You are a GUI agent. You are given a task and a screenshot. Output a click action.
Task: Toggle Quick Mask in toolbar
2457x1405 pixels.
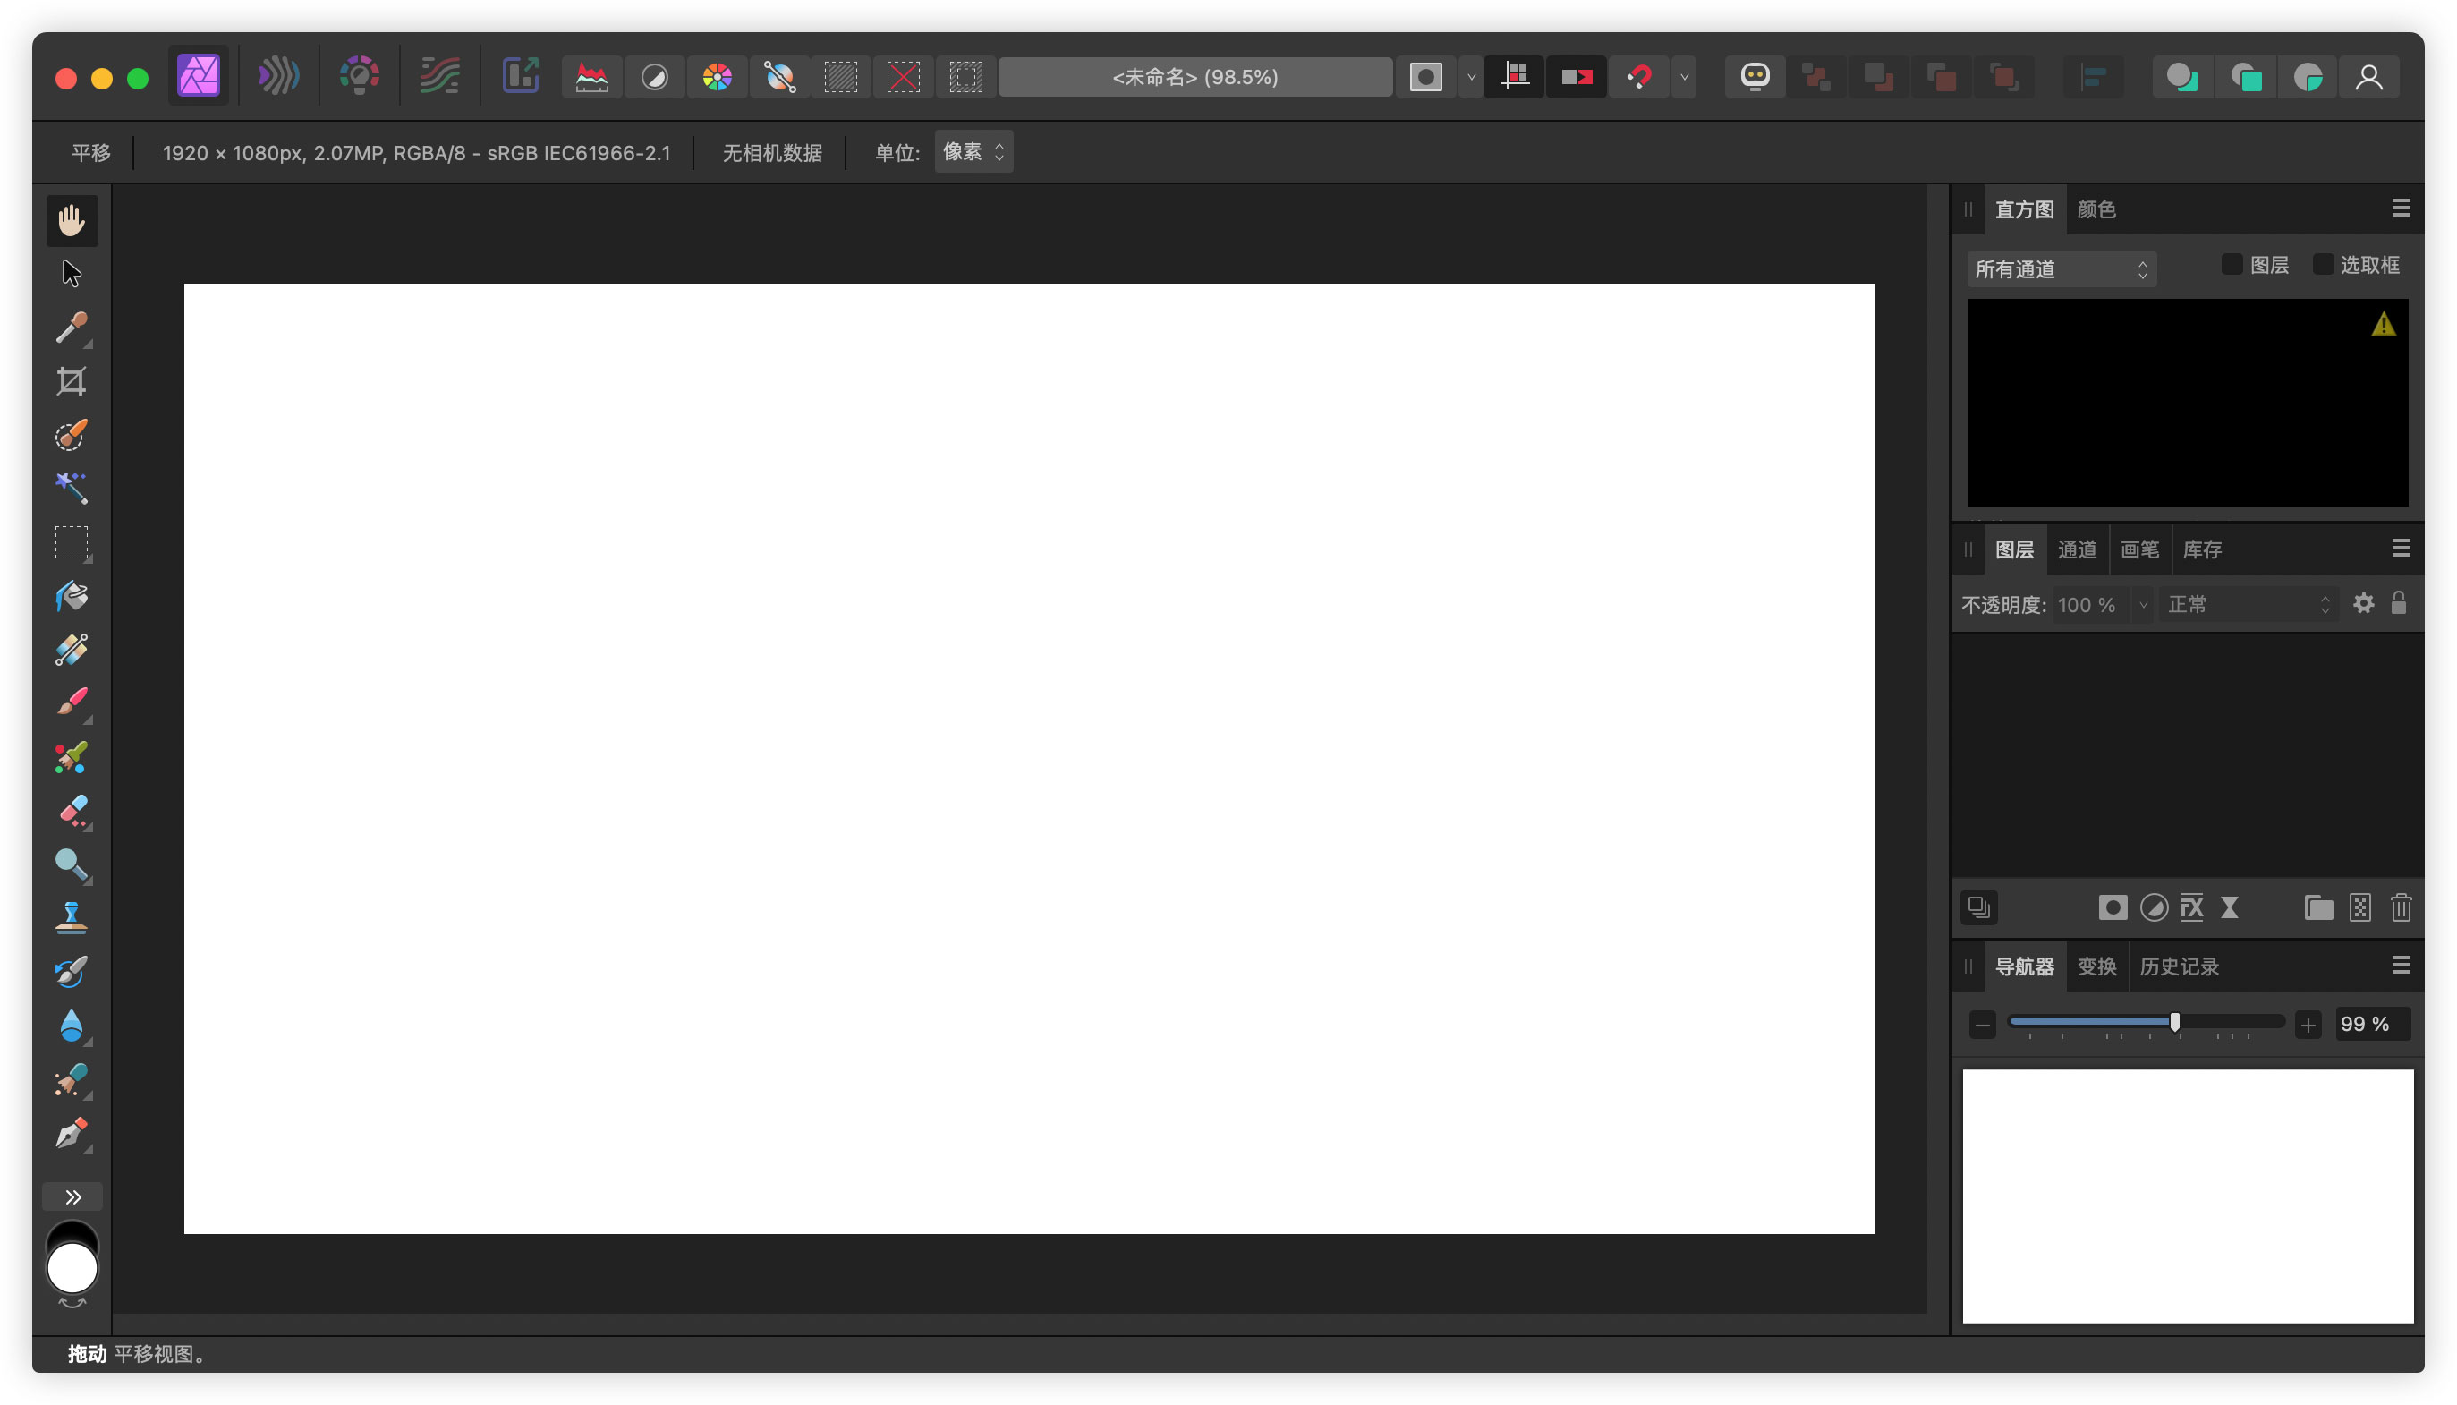[x=1425, y=77]
